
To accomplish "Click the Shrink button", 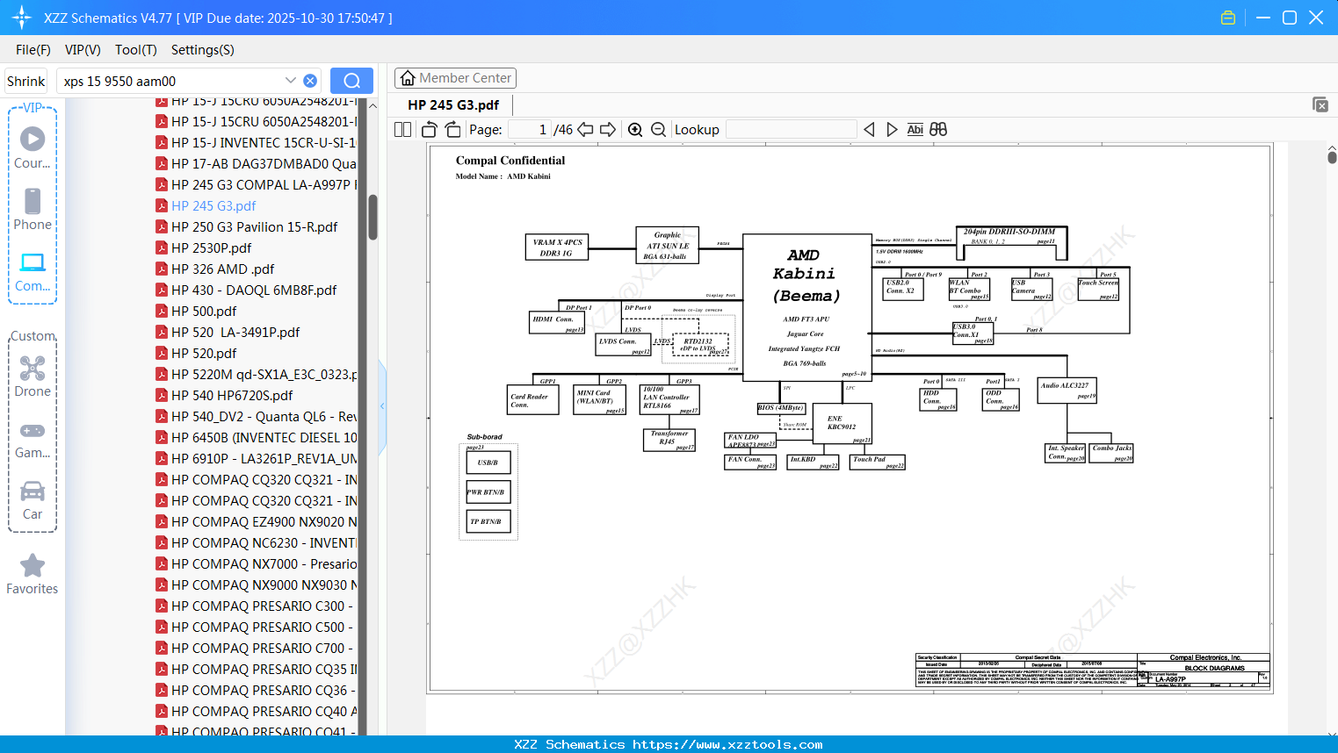I will 26,81.
